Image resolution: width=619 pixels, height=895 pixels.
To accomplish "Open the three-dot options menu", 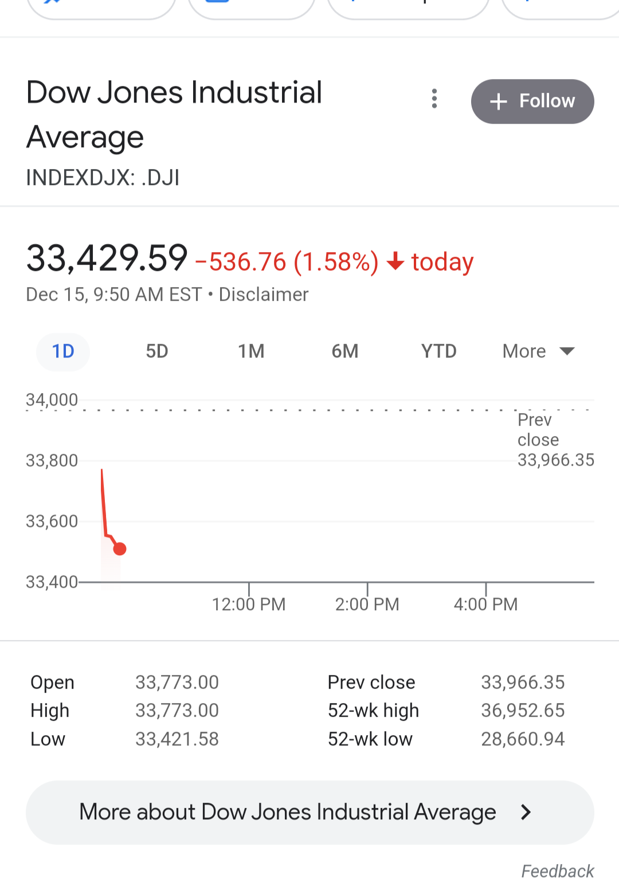I will [x=434, y=99].
